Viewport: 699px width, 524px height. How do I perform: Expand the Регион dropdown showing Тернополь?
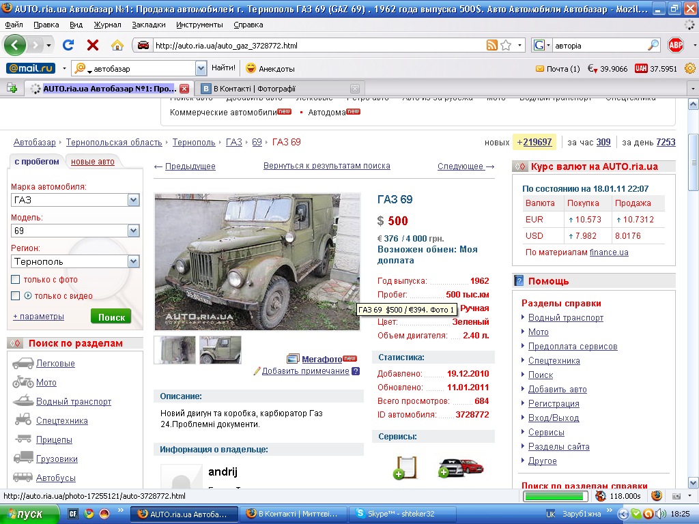coord(133,261)
